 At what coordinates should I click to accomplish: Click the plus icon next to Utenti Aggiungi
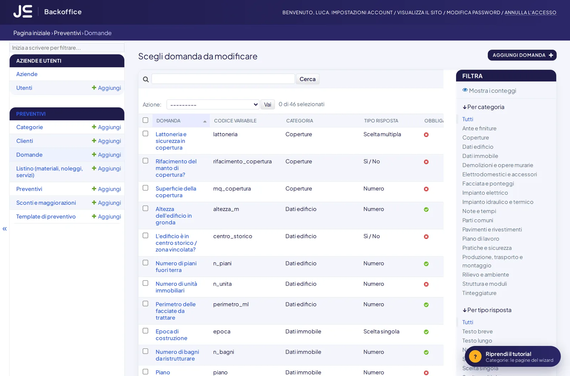[94, 87]
